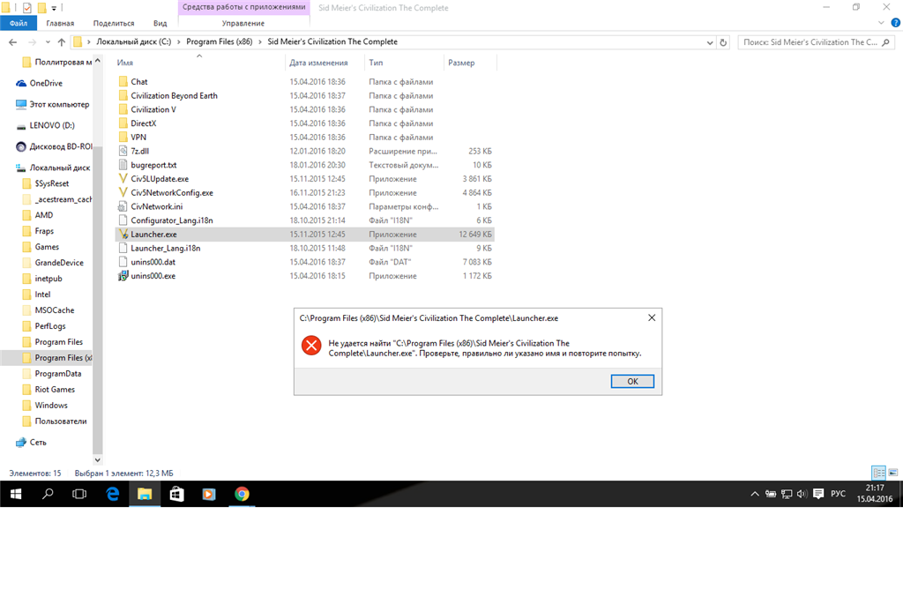The image size is (903, 604).
Task: Click the DirectX folder icon
Action: click(x=123, y=123)
